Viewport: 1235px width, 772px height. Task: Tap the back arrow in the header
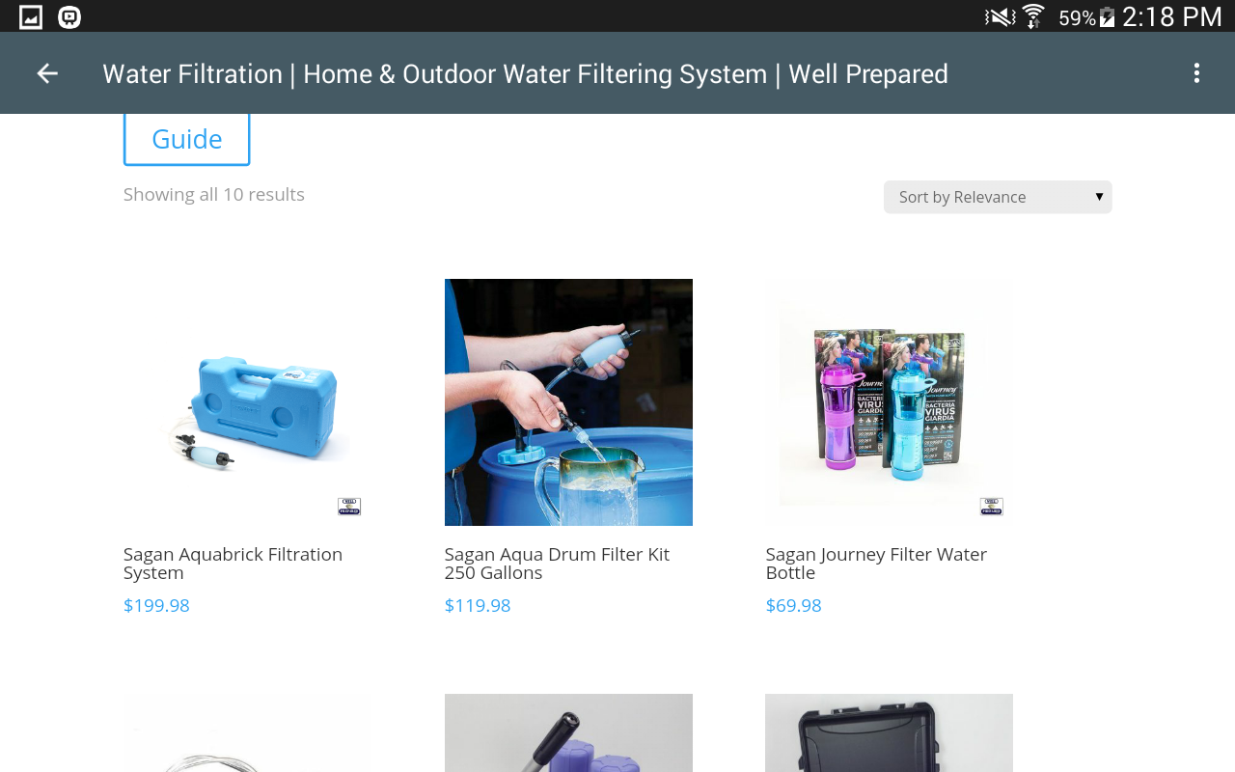pyautogui.click(x=47, y=73)
